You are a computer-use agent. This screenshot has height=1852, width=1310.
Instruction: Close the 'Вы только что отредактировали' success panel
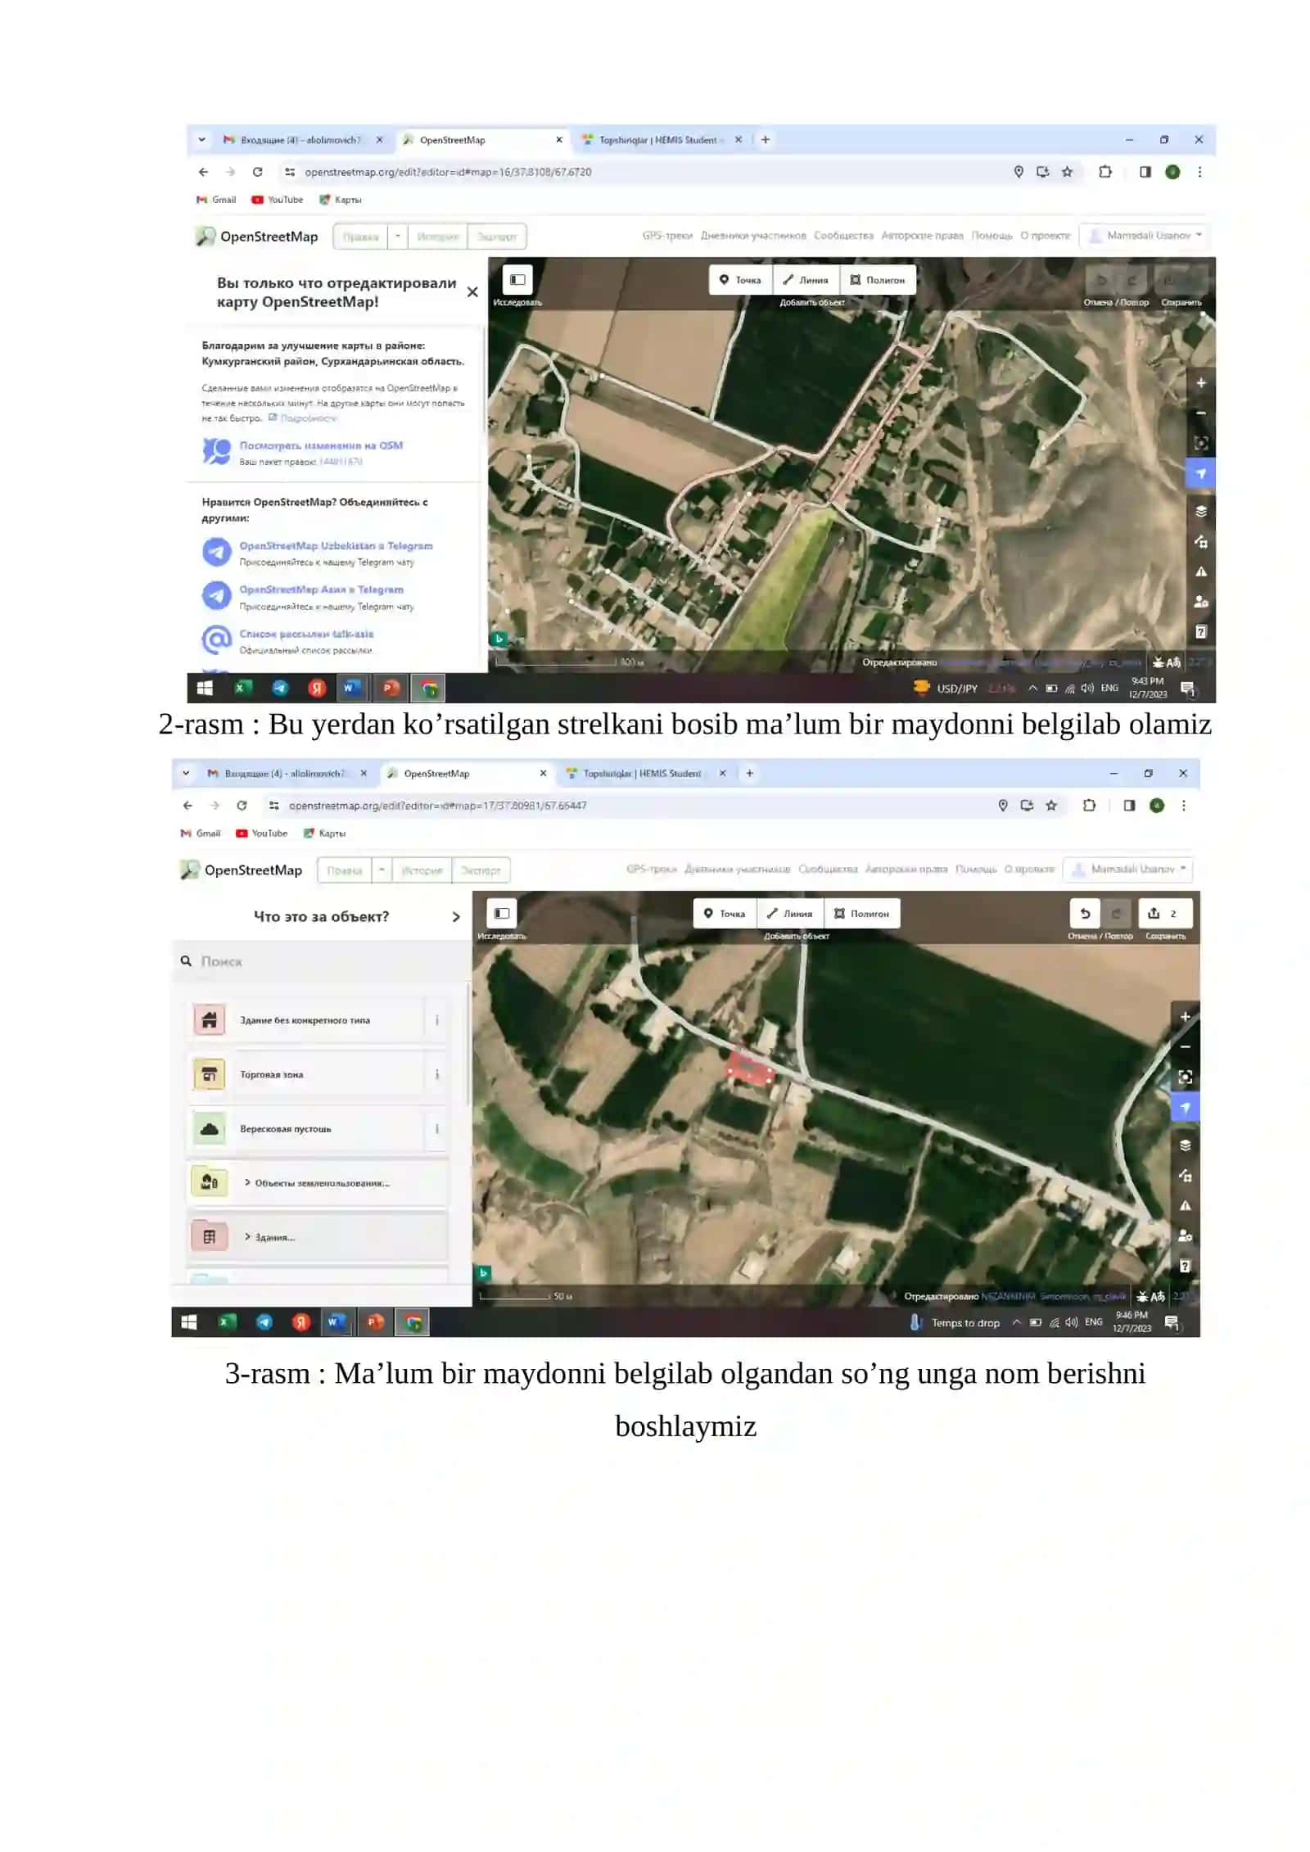(x=472, y=291)
